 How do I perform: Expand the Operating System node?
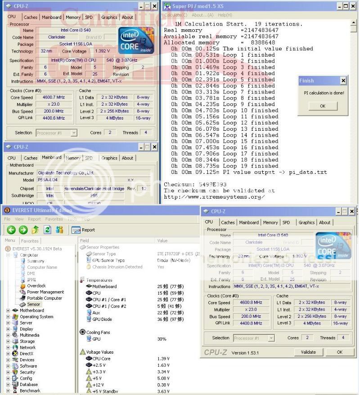point(8,317)
